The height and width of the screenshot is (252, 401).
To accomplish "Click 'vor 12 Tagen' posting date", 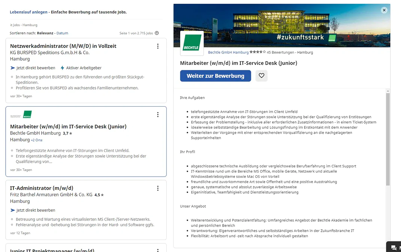I will click(20, 233).
